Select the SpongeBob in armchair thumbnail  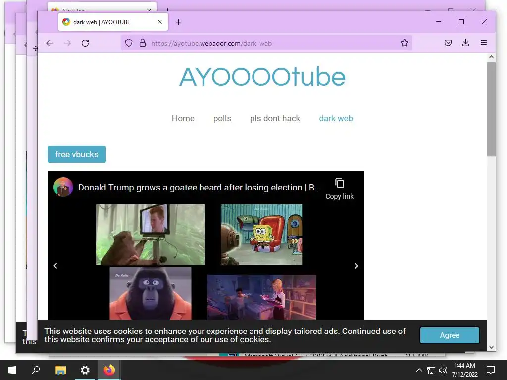coord(261,235)
